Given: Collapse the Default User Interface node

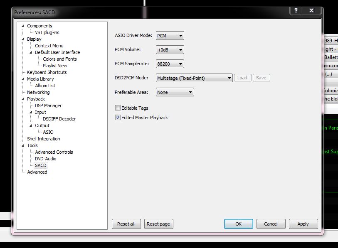Looking at the screenshot, I should coord(31,52).
